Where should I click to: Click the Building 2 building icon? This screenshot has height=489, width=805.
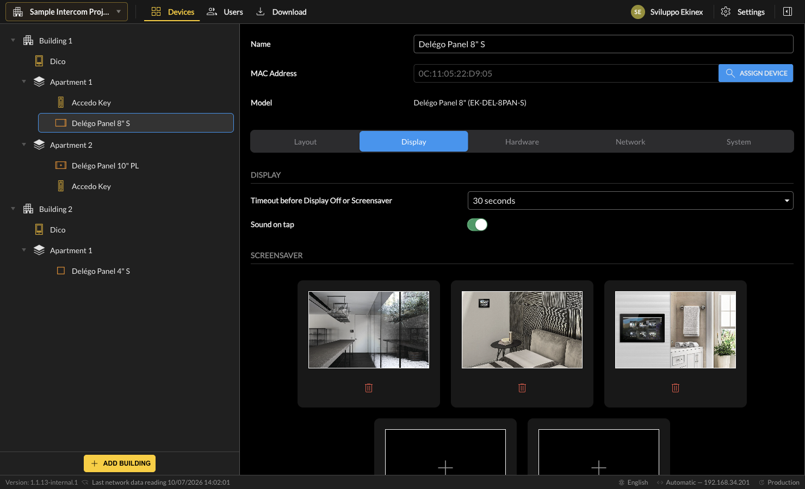(x=28, y=209)
